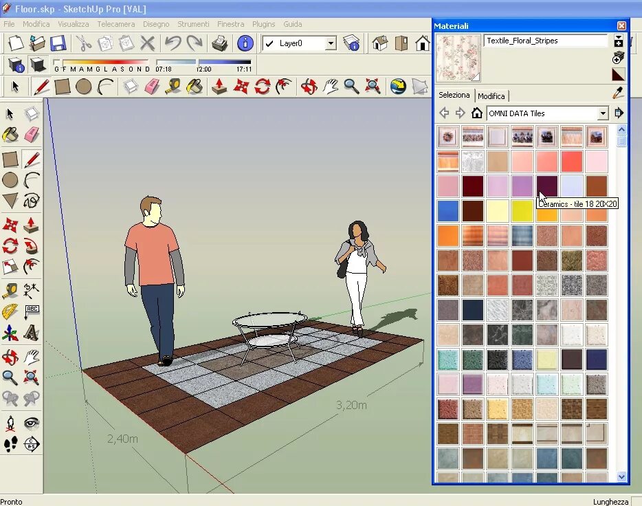Switch to the Modifica tab in Materiali
642x506 pixels.
point(491,96)
